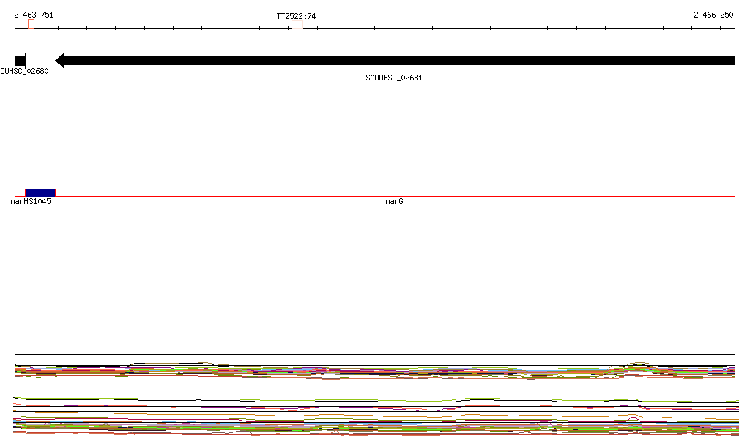
Task: Click the TT2522:74 marker box
Action: (297, 24)
